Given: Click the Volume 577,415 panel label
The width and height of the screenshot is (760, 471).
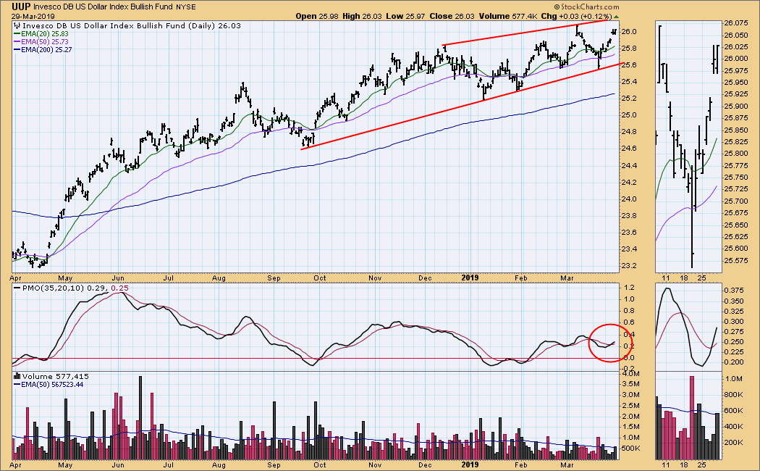Looking at the screenshot, I should coord(45,376).
